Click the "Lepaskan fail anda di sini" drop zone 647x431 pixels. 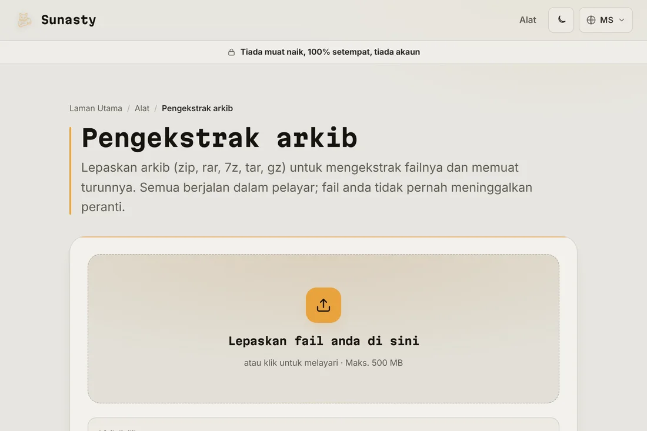tap(323, 329)
